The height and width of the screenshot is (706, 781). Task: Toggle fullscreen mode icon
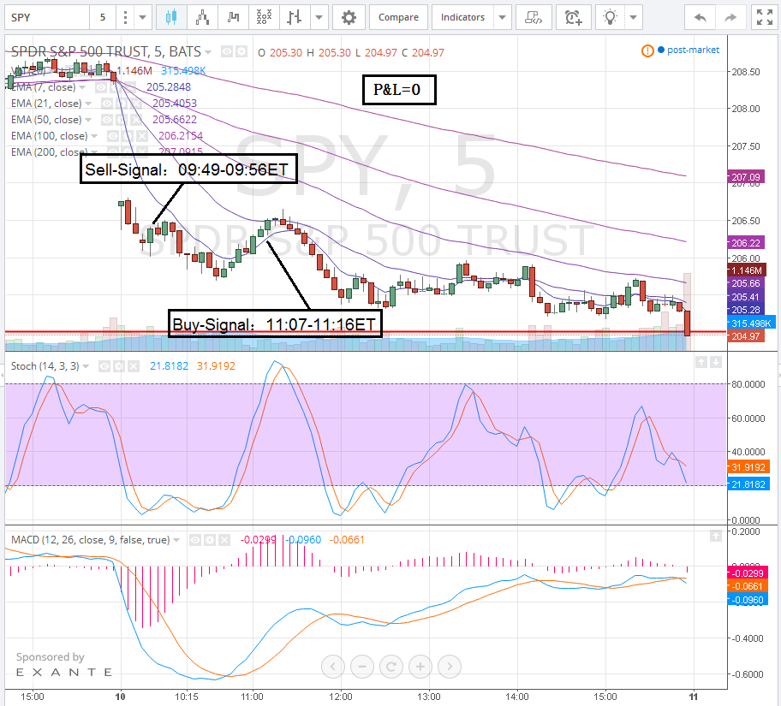coord(765,17)
